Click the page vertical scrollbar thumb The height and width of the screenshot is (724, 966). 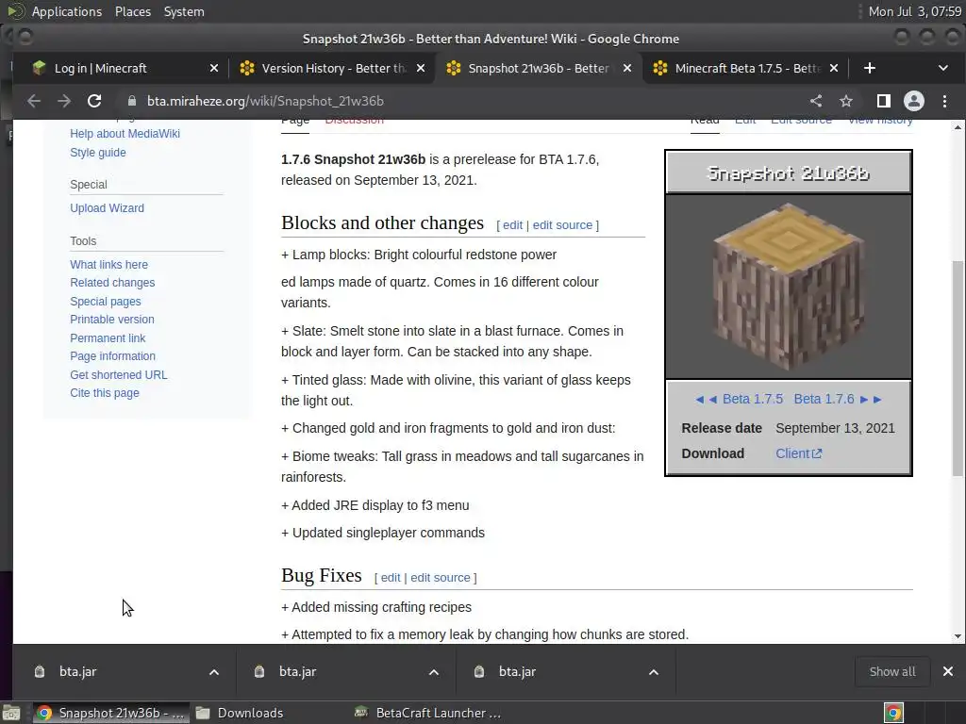tap(958, 369)
